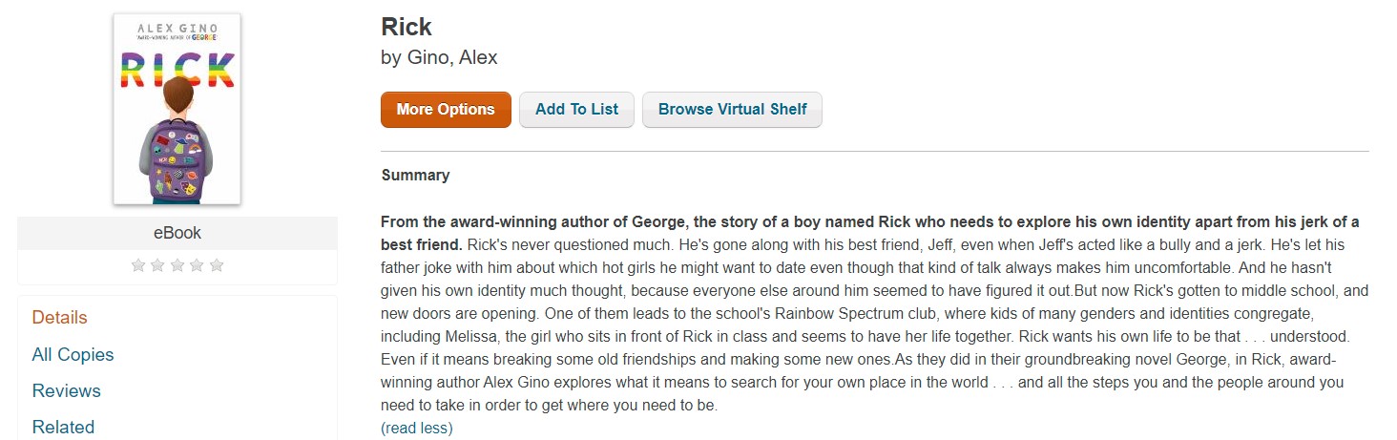Click the book title Rick heading
The image size is (1397, 440).
click(x=407, y=27)
